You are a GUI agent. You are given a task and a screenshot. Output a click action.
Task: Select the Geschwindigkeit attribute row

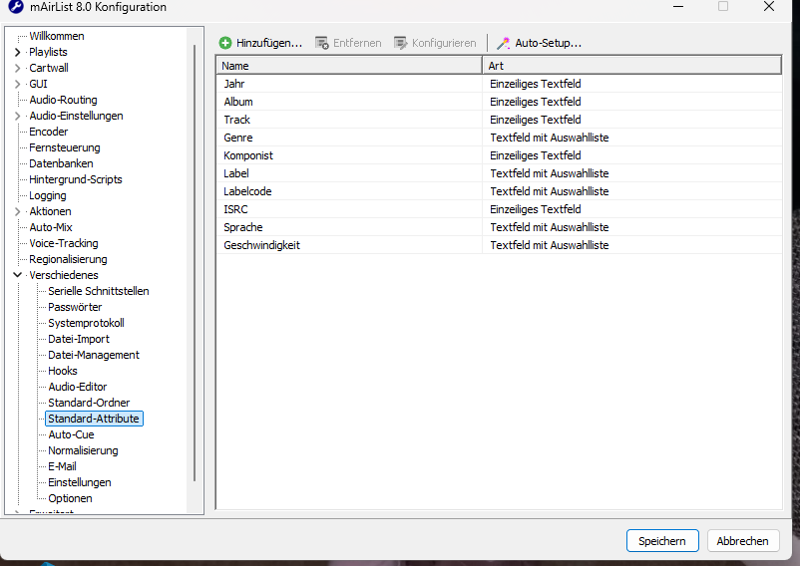(x=261, y=245)
